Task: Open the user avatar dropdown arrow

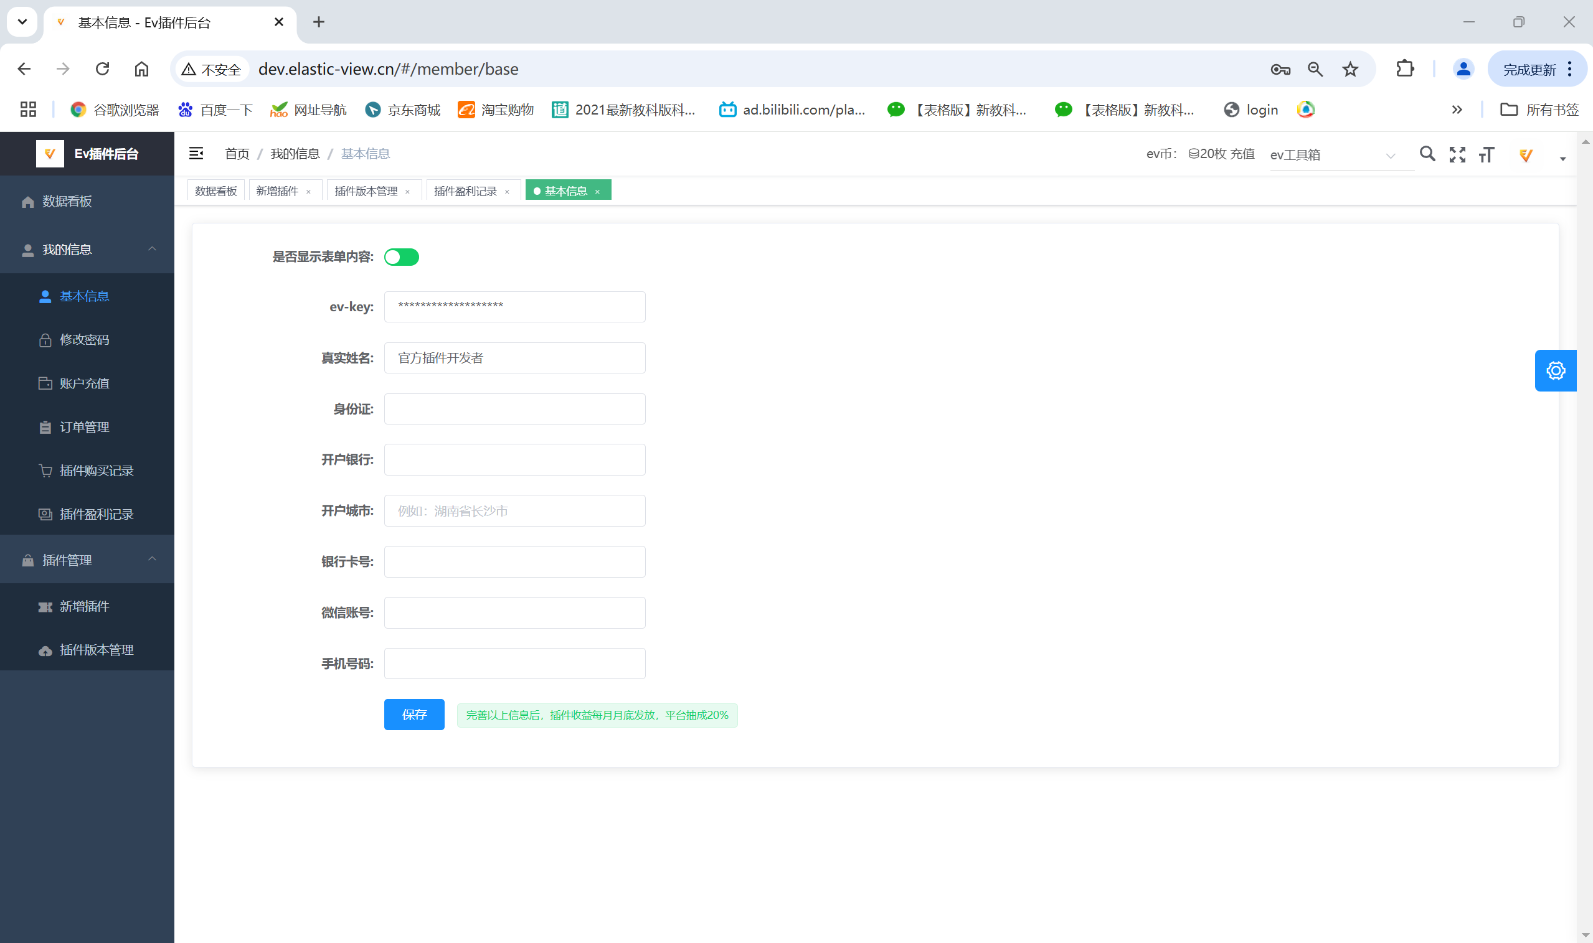Action: coord(1562,159)
